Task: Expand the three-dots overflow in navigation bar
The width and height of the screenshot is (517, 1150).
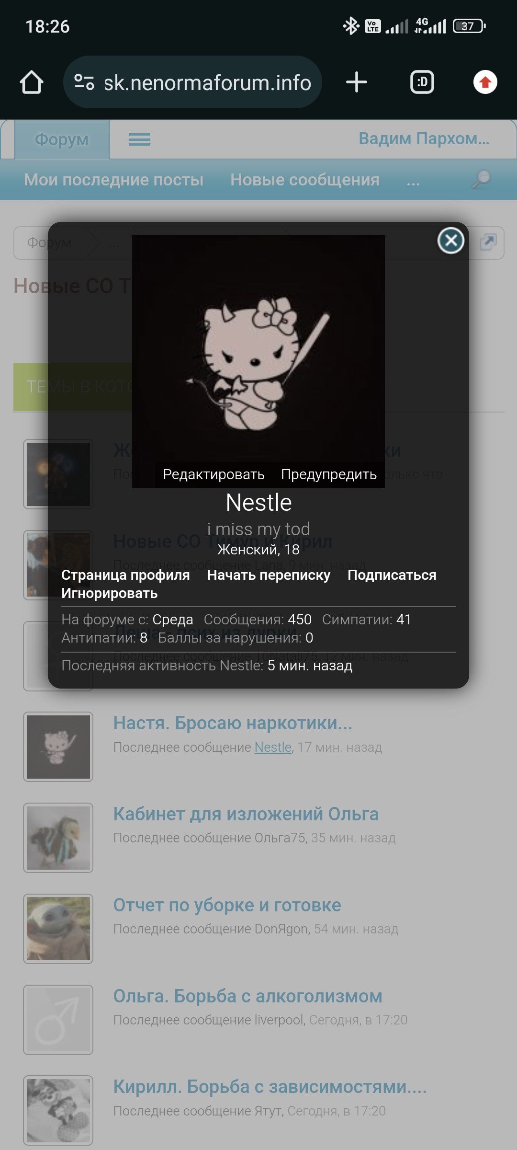Action: (413, 181)
